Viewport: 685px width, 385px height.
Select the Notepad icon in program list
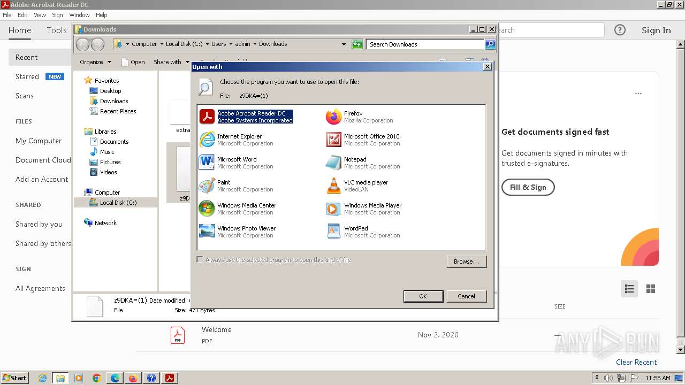334,163
